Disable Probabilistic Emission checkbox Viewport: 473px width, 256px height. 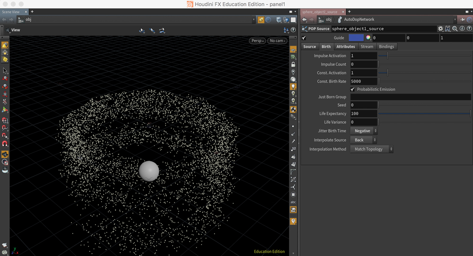[x=352, y=89]
